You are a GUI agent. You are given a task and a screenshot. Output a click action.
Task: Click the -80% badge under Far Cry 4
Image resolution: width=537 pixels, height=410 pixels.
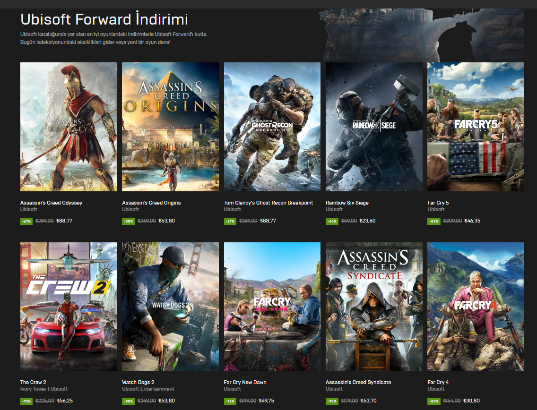pos(434,401)
